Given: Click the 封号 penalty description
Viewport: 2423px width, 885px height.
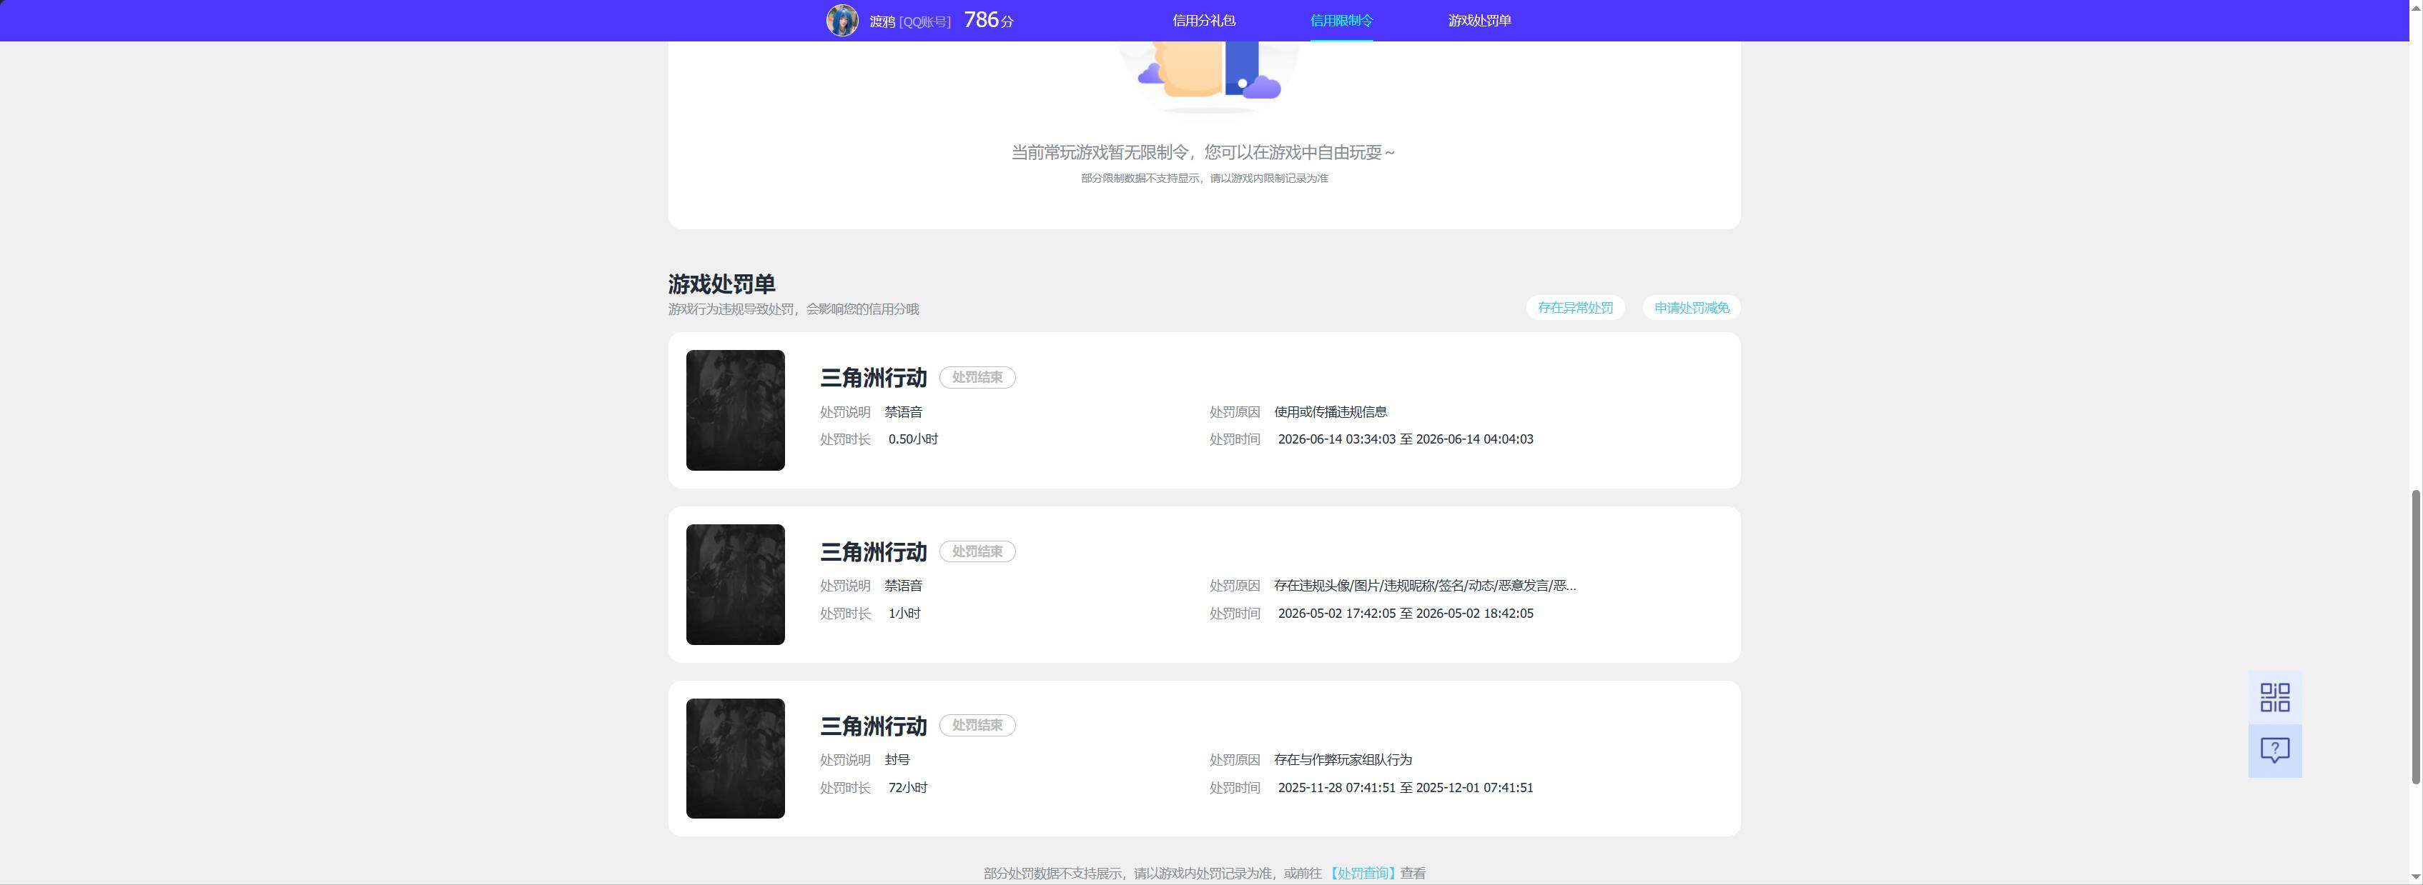Looking at the screenshot, I should click(897, 760).
